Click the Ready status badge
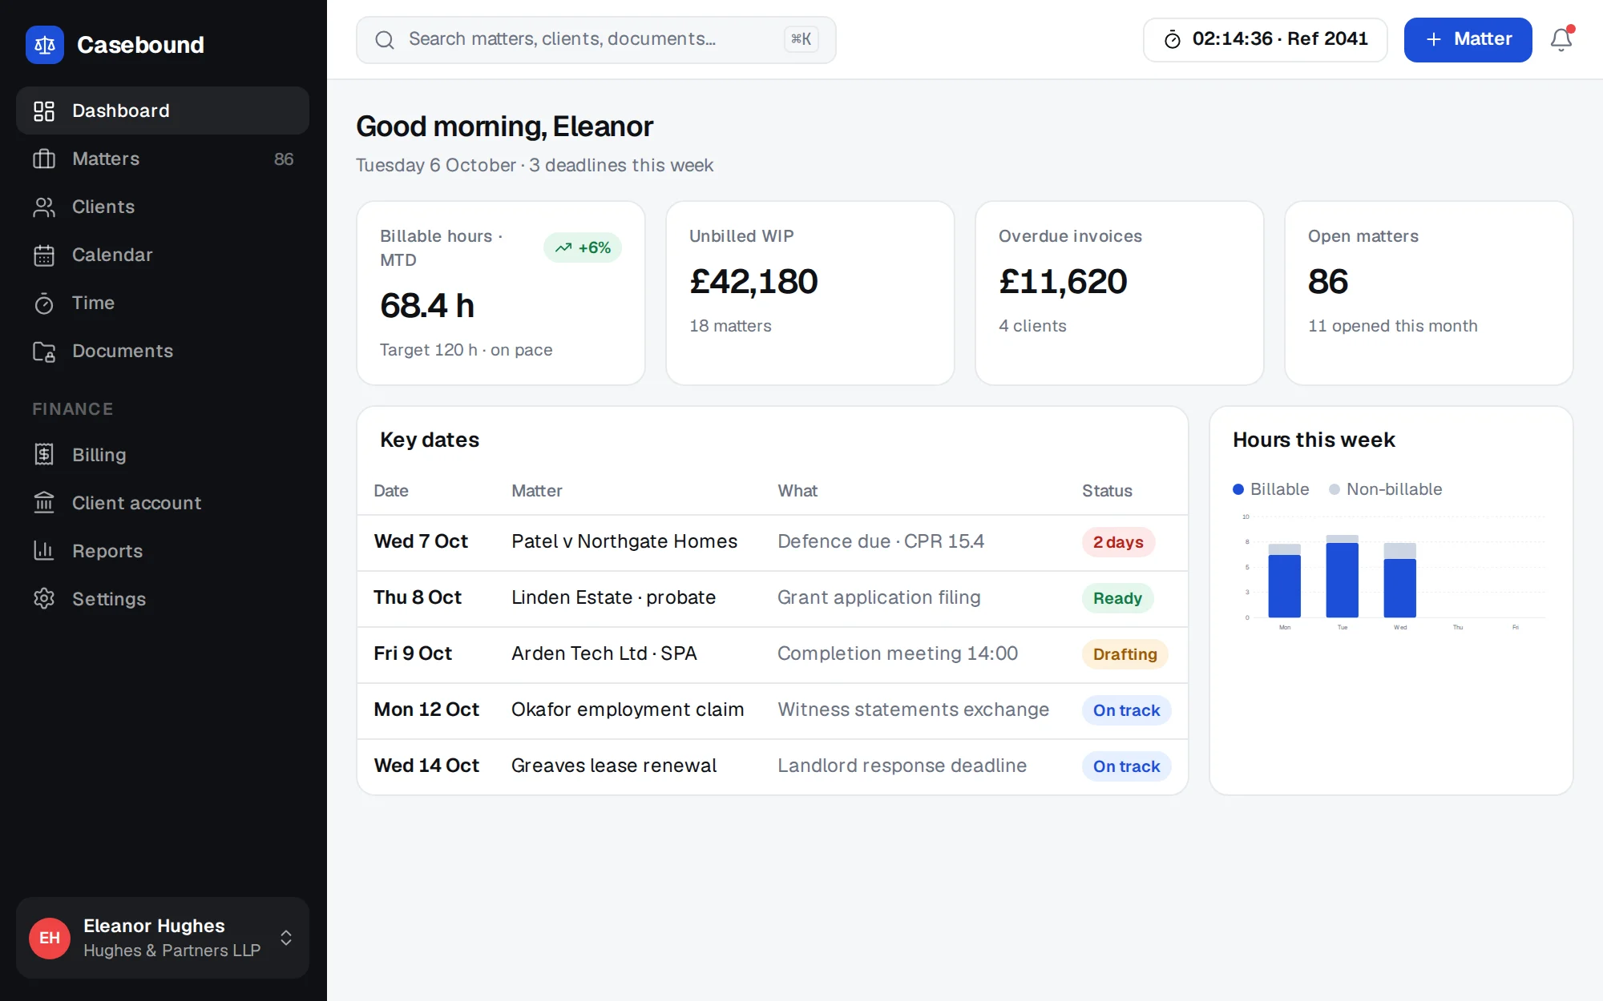Screen dimensions: 1603x1001 [1117, 598]
